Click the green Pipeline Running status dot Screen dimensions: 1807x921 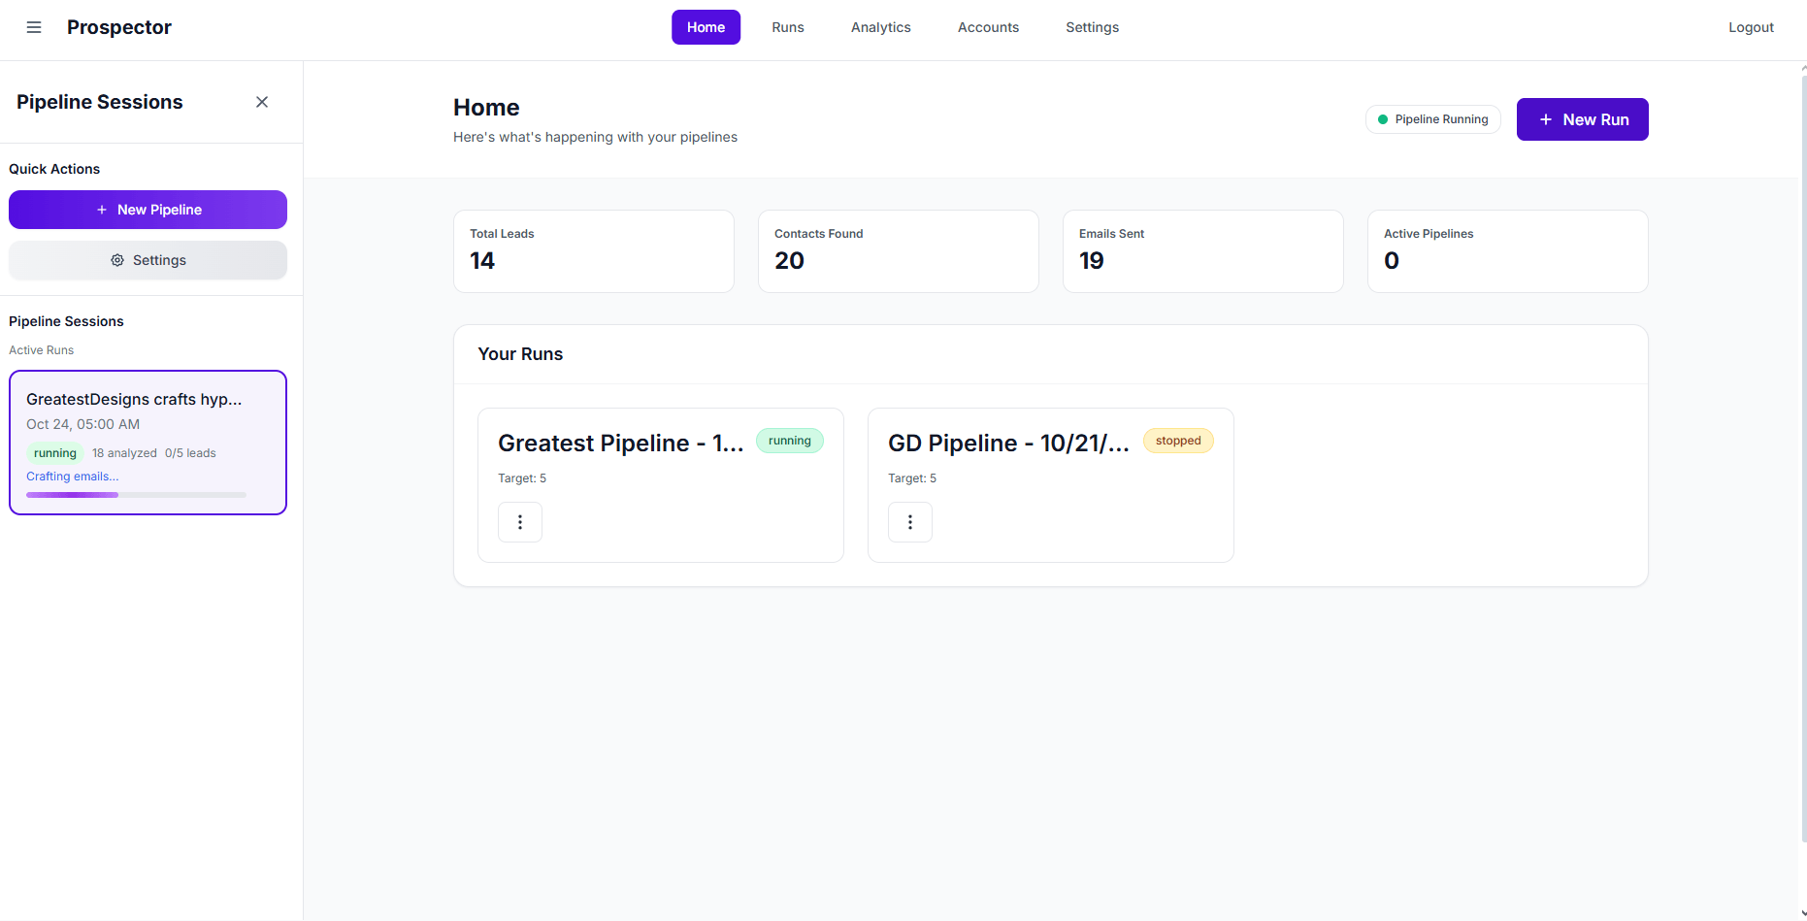[1383, 118]
